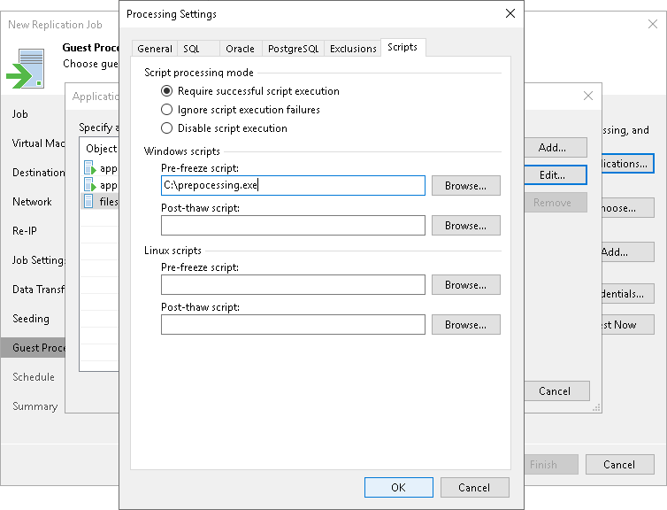Select Ignore script execution failures option
The width and height of the screenshot is (667, 510).
coord(166,110)
